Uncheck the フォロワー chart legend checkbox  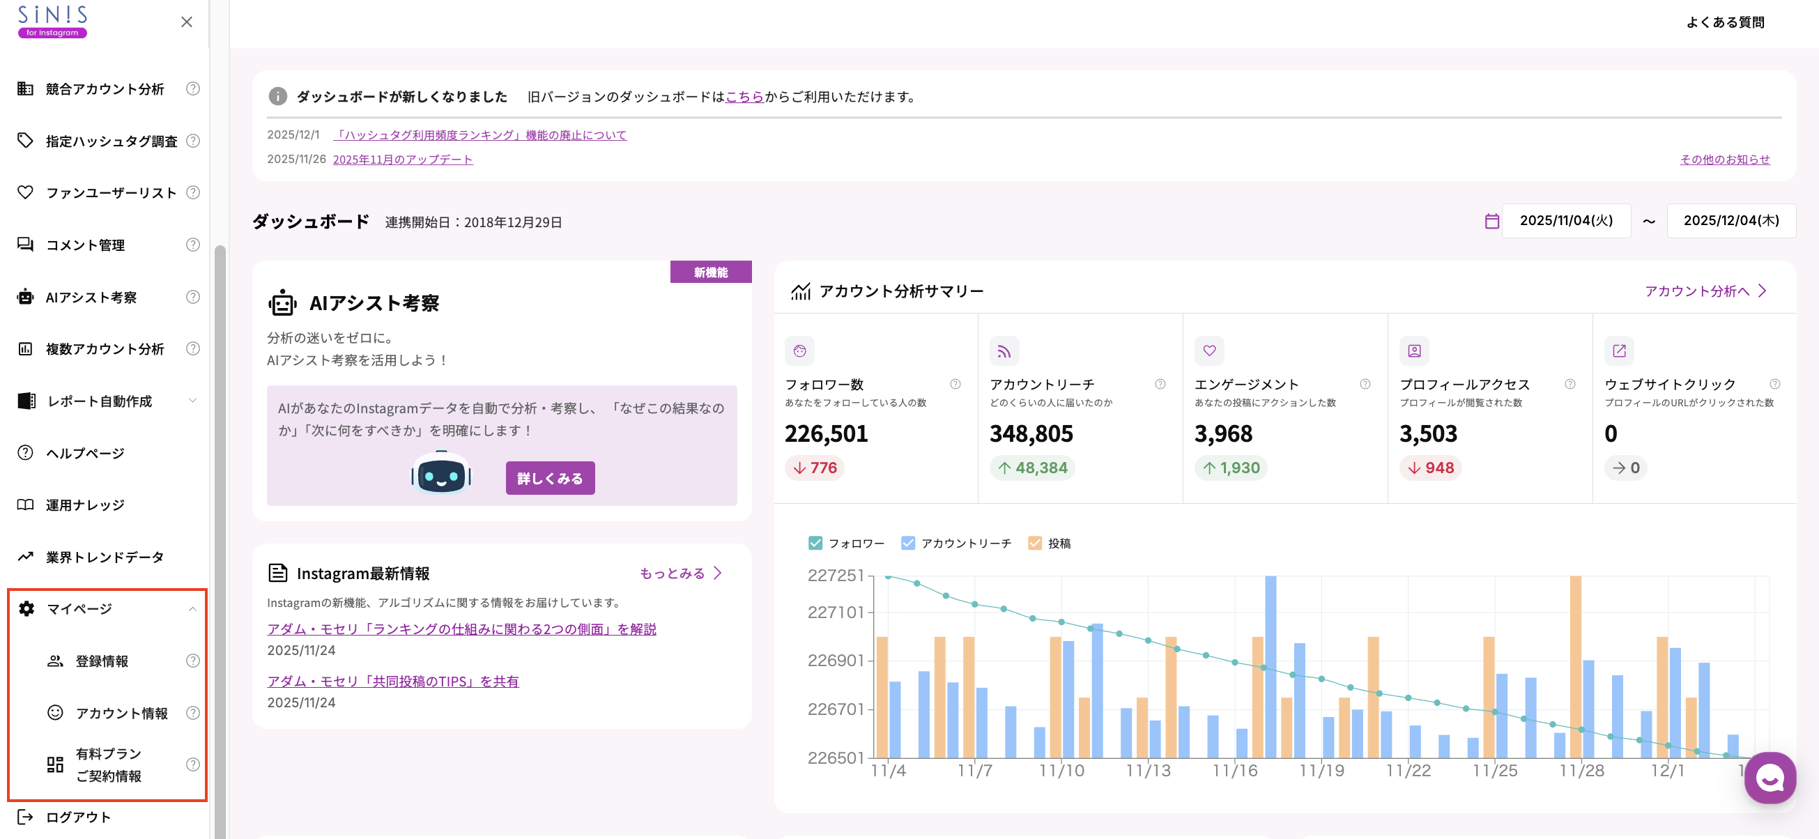[x=815, y=542]
